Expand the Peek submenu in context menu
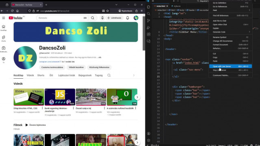 point(230,10)
